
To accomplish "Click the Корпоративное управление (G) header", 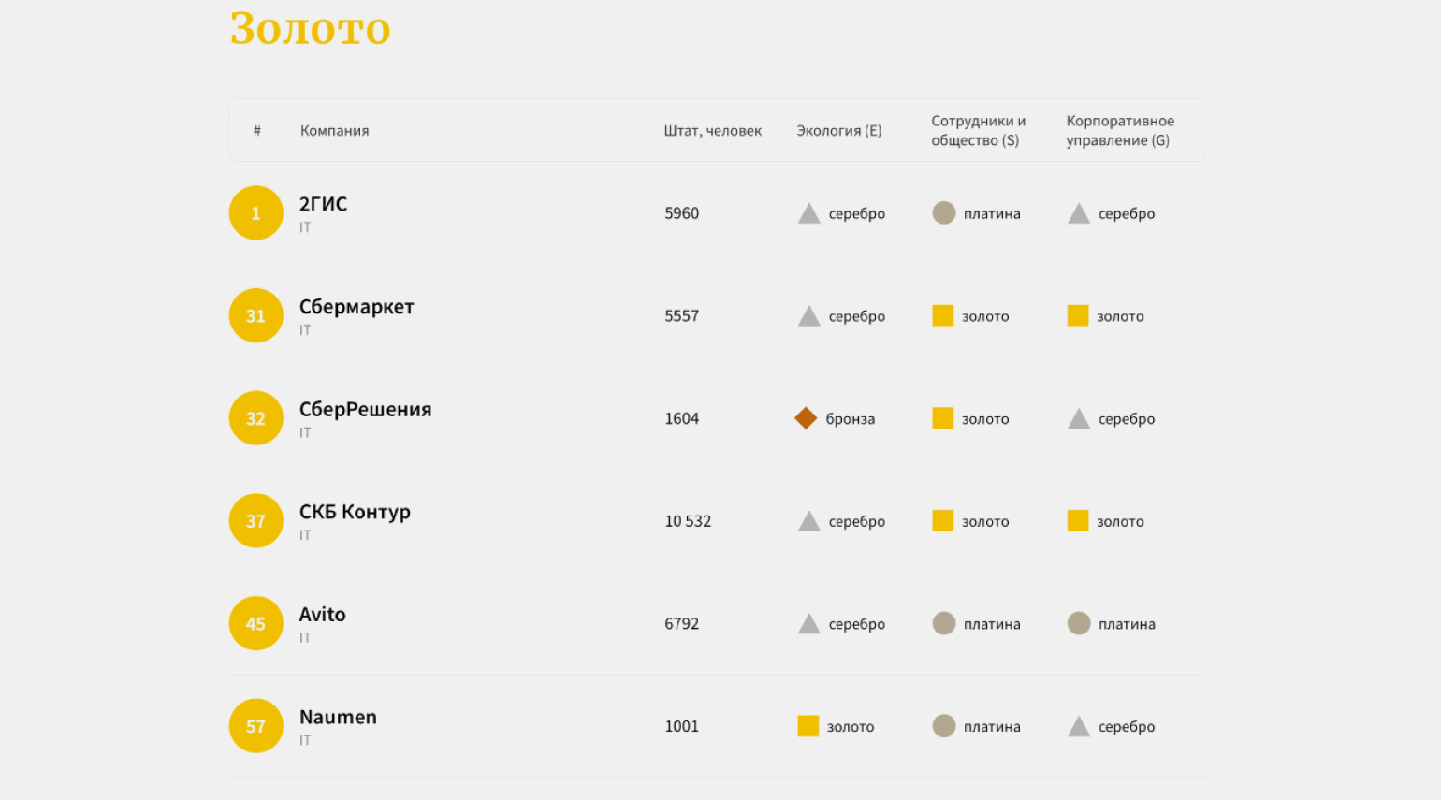I will [x=1120, y=130].
